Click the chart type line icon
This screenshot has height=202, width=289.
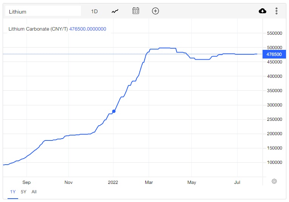(115, 11)
